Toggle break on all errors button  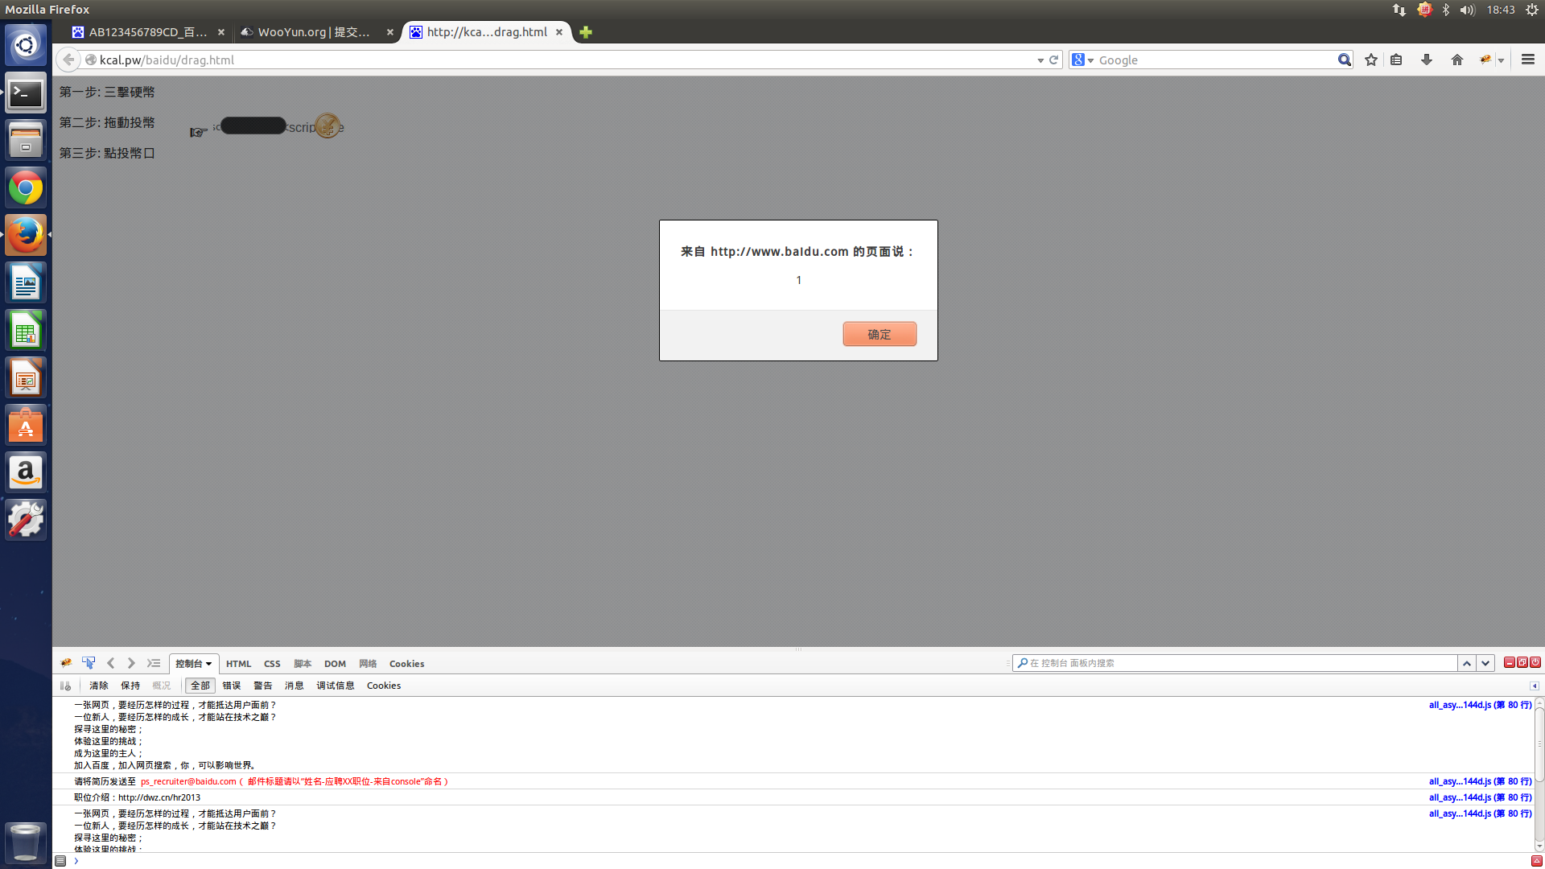click(65, 686)
